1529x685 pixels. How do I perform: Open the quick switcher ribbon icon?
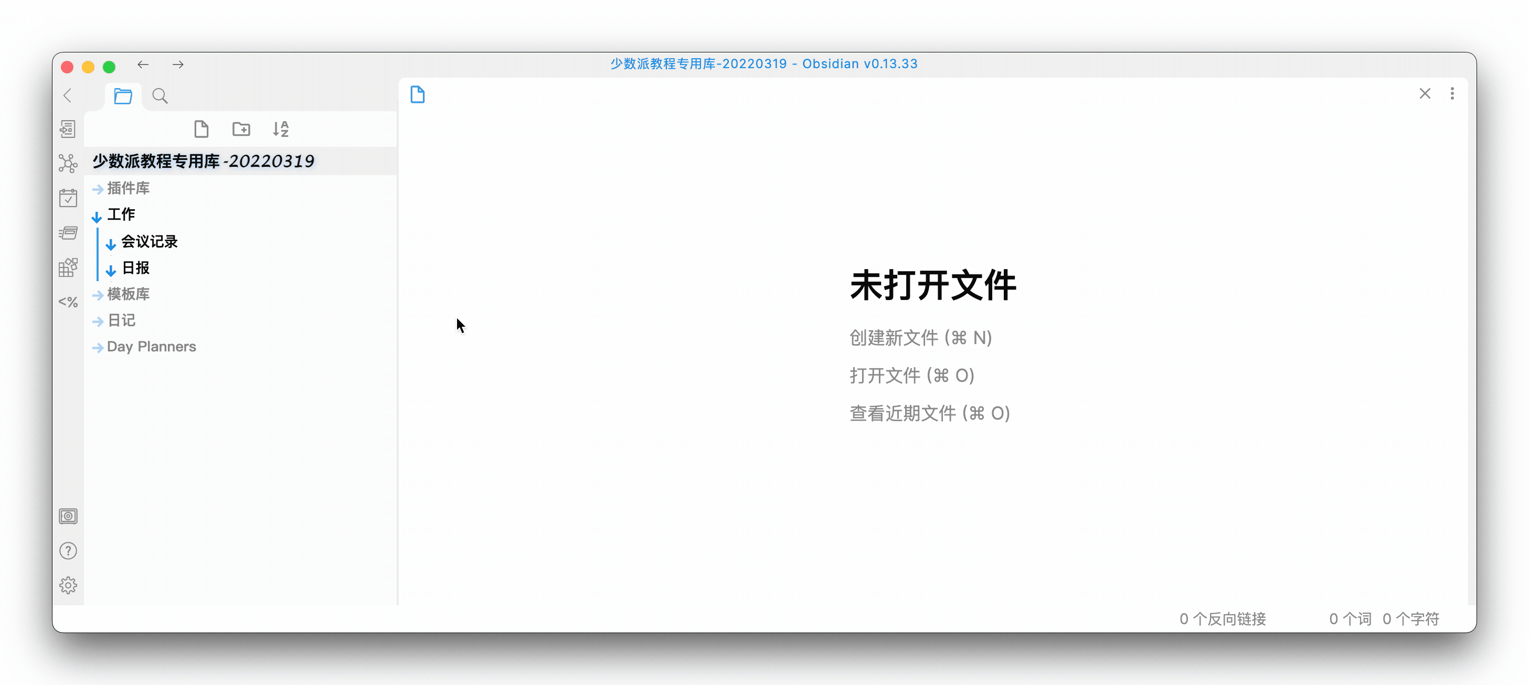68,129
